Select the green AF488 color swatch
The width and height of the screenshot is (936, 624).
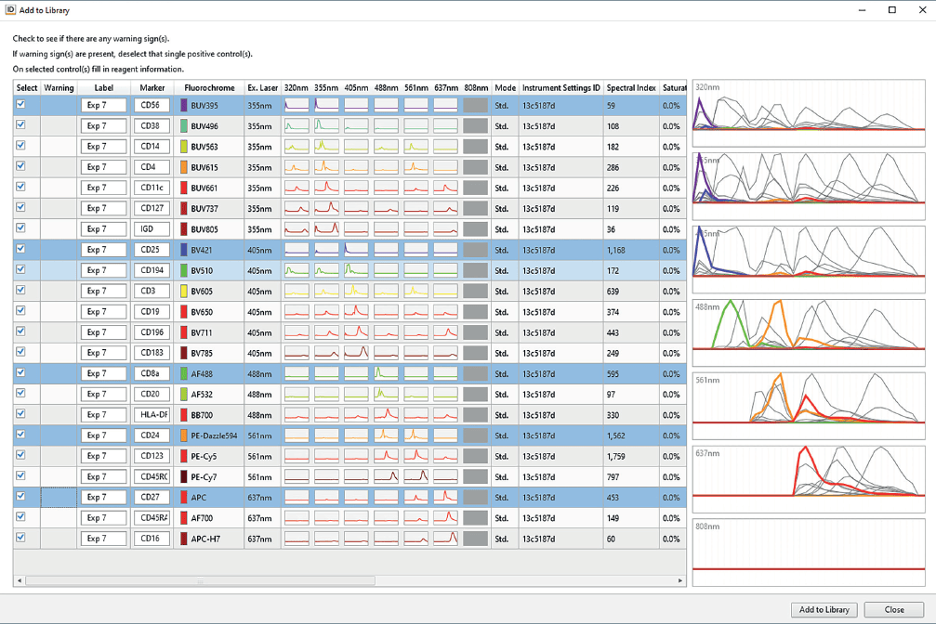pos(184,373)
